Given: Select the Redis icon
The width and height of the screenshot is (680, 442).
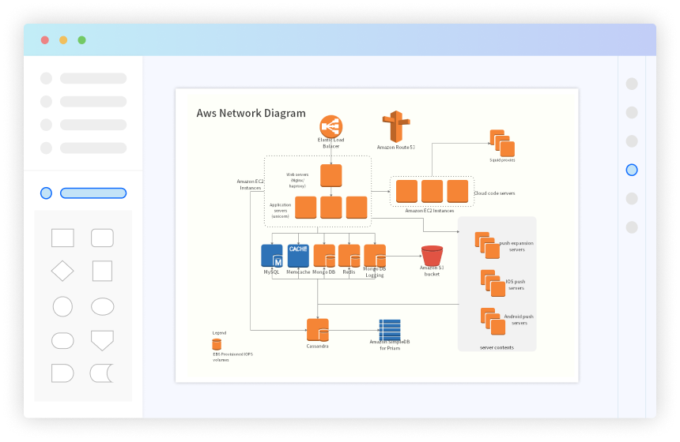Looking at the screenshot, I should click(349, 256).
